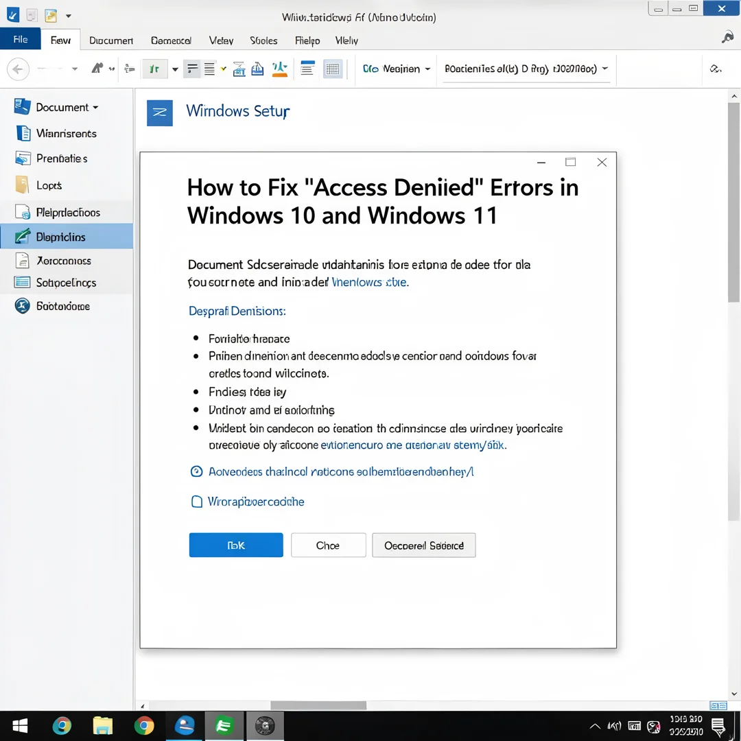The width and height of the screenshot is (741, 741).
Task: Click the bell icon beside the ribbon tabs
Action: click(727, 37)
